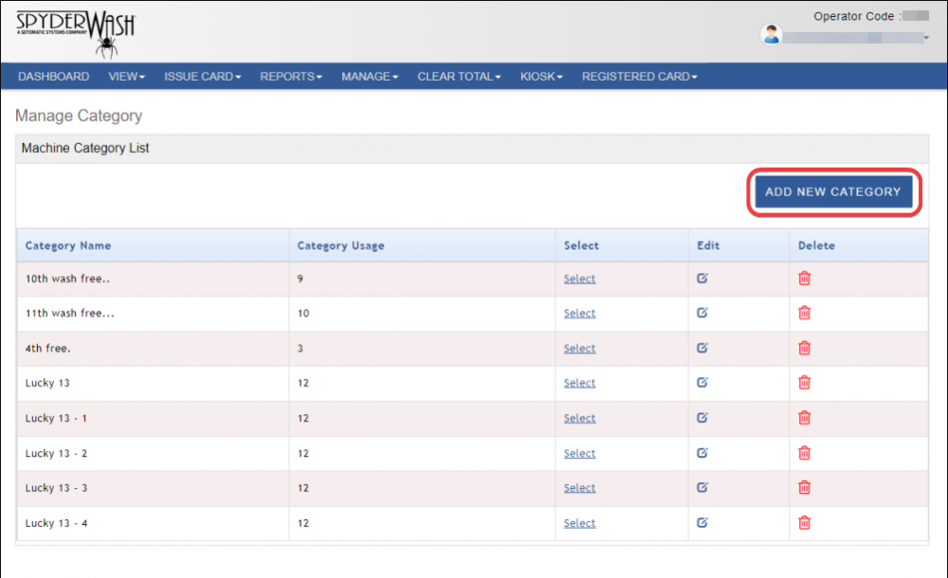The width and height of the screenshot is (948, 578).
Task: Click Select link for Lucky 13 row
Action: click(579, 382)
